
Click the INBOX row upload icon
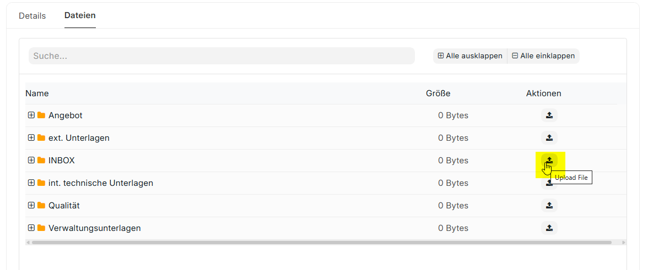pyautogui.click(x=549, y=160)
